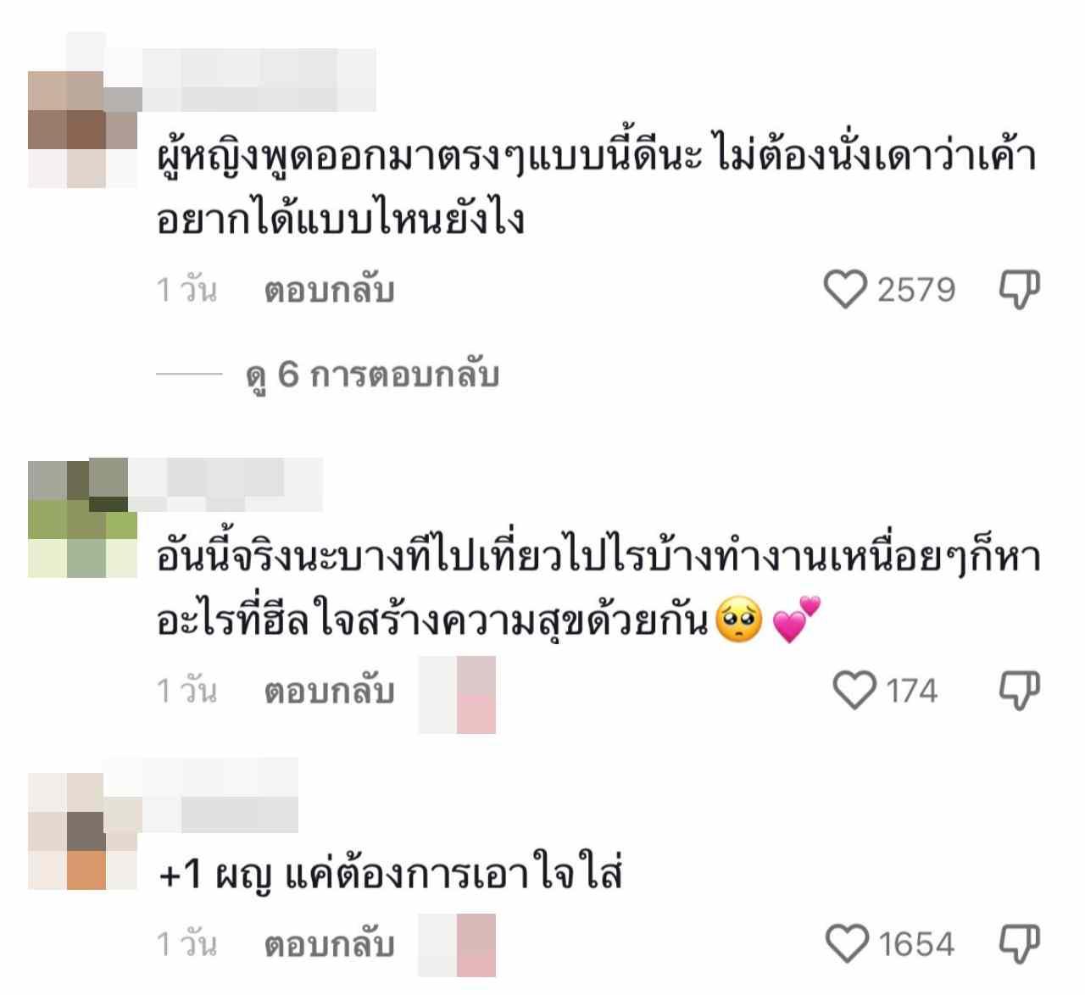The image size is (1085, 995).
Task: Select the comment text starting อันนี้จริงนะ
Action: click(598, 590)
